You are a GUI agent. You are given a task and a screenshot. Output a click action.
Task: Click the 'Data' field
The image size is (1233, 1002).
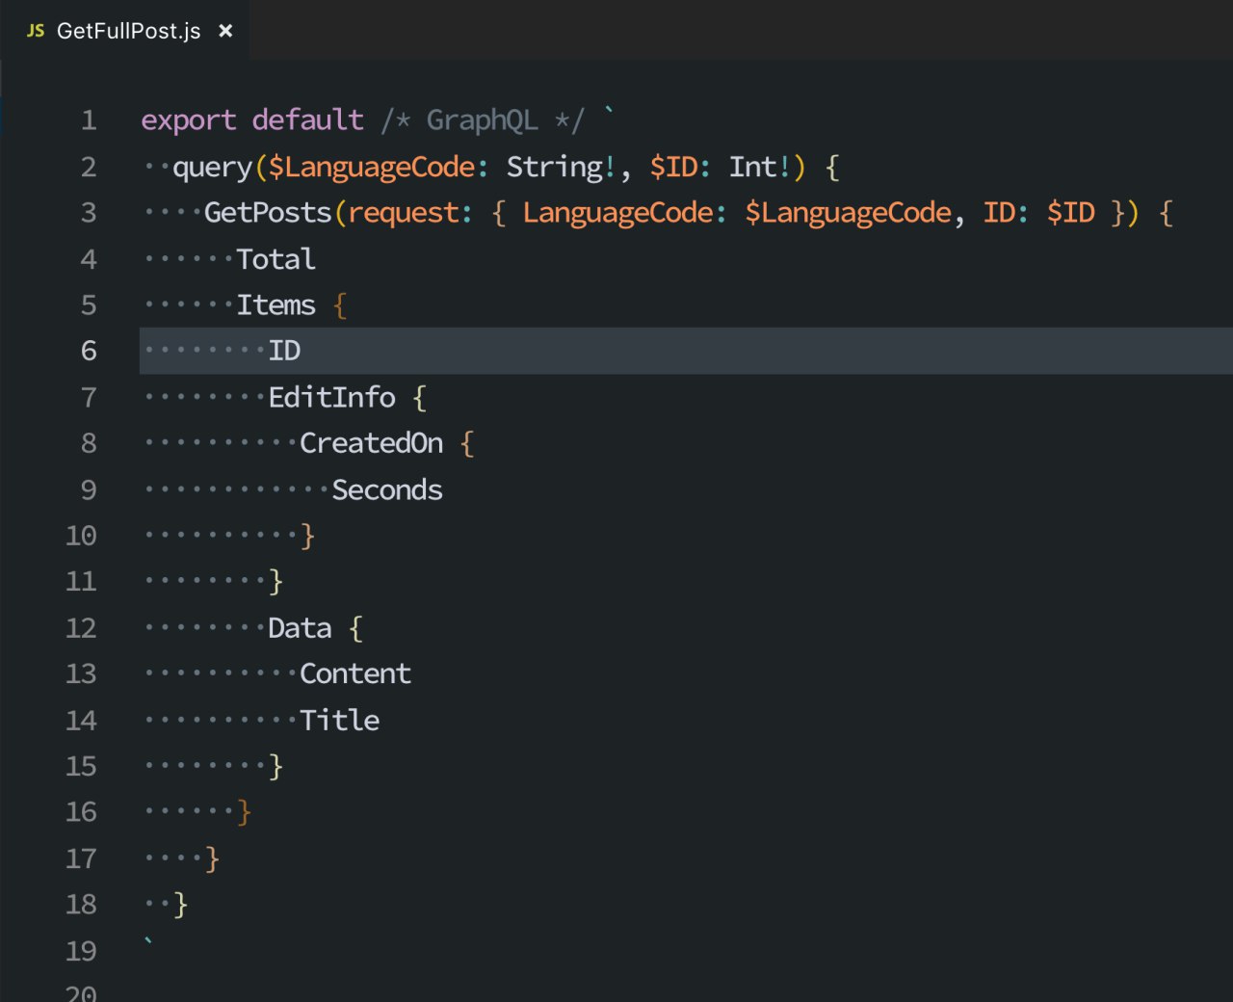pyautogui.click(x=300, y=628)
